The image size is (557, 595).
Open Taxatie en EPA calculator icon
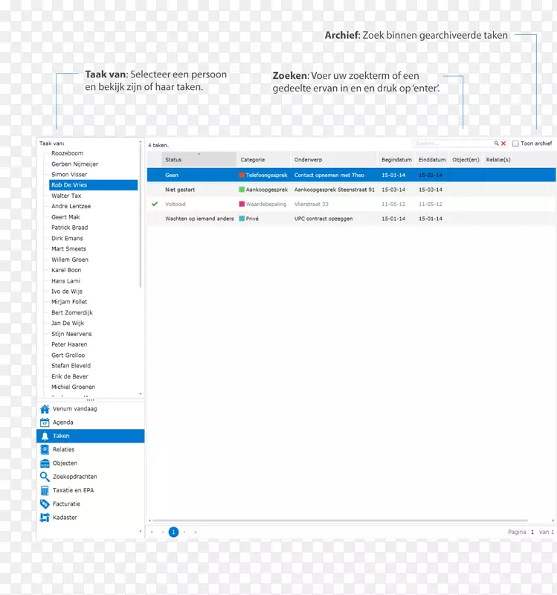(x=45, y=491)
